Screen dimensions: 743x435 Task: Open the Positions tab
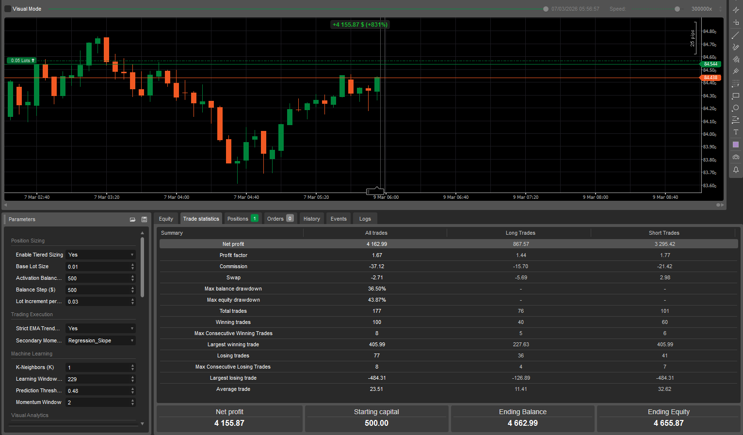coord(242,219)
